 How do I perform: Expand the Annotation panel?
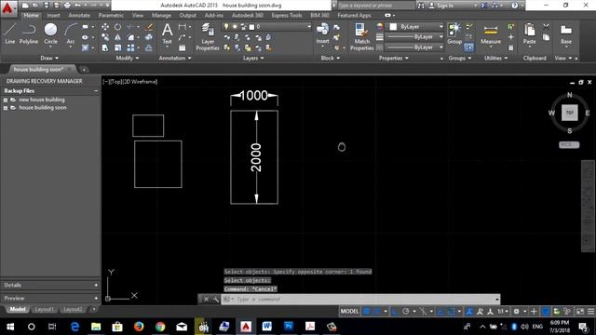(175, 58)
